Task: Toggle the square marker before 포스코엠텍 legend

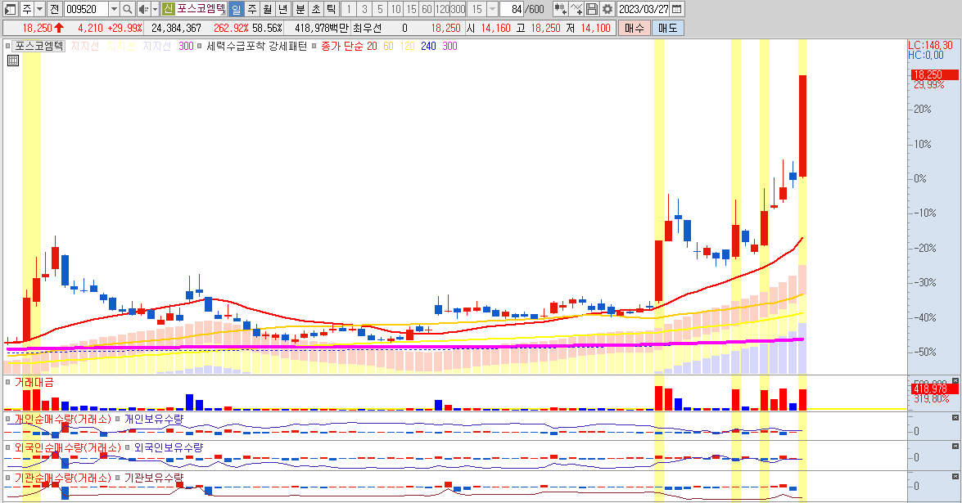Action: (x=8, y=46)
